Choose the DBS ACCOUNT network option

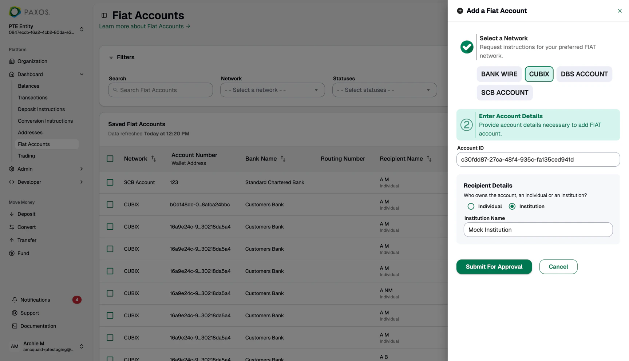click(584, 74)
